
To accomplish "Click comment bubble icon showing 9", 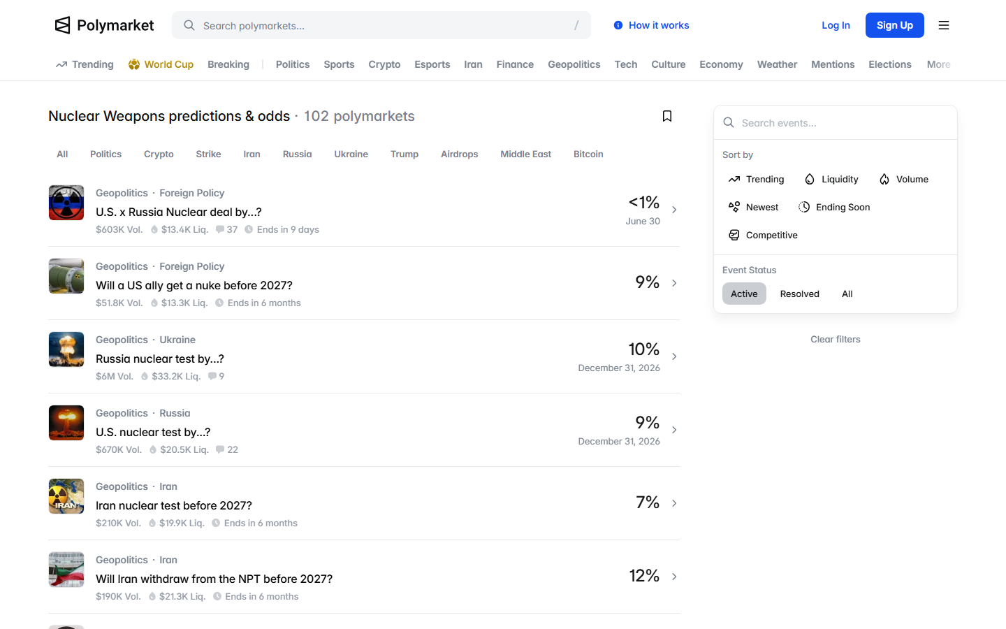I will [x=212, y=376].
